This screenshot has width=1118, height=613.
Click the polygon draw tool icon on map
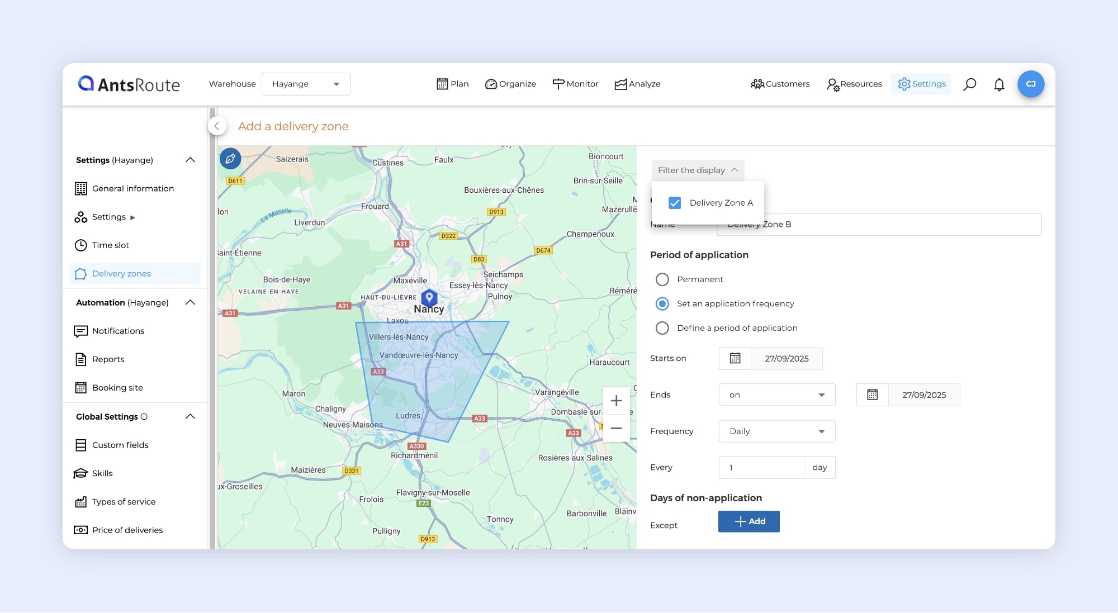pyautogui.click(x=230, y=159)
